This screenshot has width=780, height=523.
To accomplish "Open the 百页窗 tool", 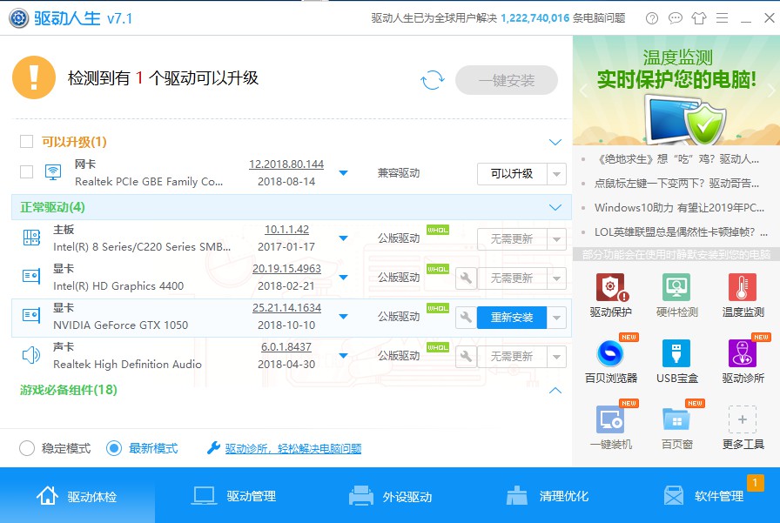I will click(x=676, y=427).
